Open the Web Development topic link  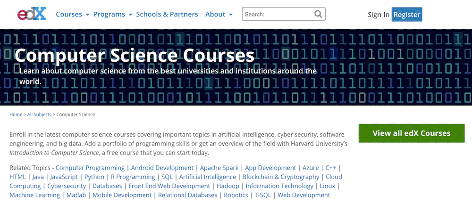[303, 195]
